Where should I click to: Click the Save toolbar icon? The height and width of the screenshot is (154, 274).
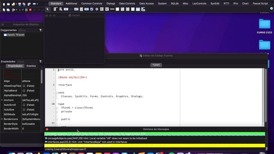[20, 4]
